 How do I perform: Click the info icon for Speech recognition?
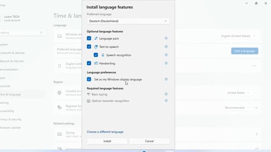pos(166,55)
